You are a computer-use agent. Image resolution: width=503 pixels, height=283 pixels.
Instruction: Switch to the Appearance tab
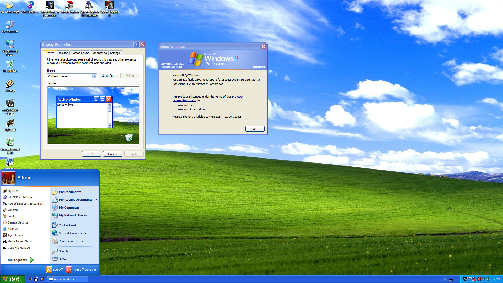tap(99, 53)
